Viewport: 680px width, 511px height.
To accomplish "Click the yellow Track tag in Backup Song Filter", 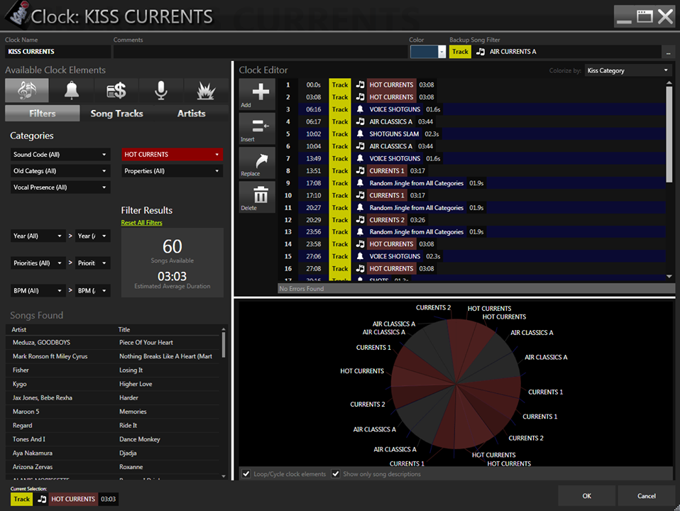I will click(x=460, y=52).
